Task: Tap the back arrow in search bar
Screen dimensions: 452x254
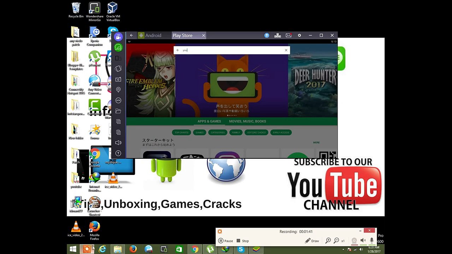Action: 178,50
